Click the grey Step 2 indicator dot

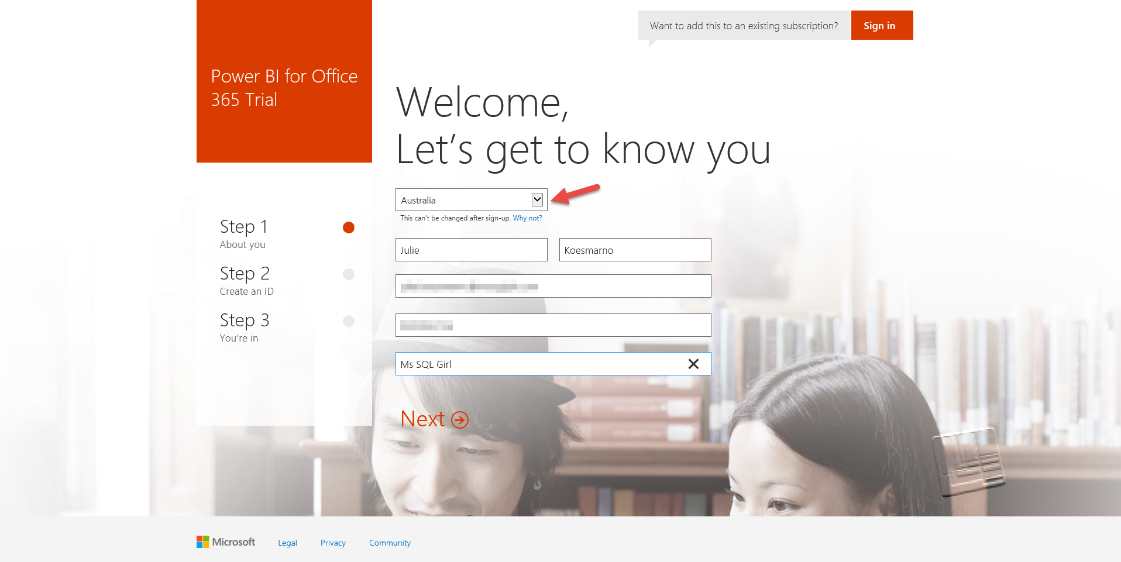(x=348, y=274)
